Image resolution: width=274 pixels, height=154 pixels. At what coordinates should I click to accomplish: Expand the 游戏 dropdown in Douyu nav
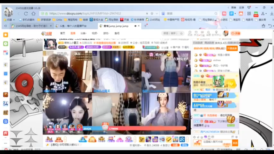(x=106, y=33)
